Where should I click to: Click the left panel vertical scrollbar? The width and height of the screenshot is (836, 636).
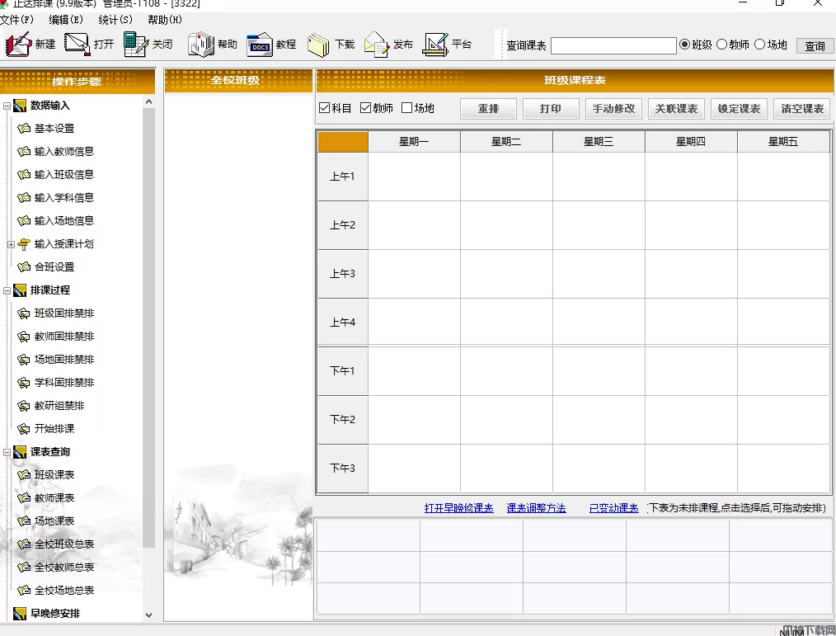click(x=148, y=330)
